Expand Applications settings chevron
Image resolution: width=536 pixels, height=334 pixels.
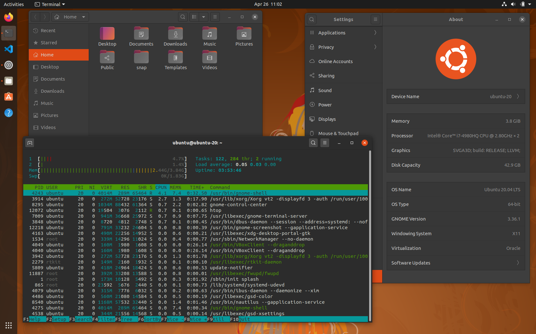(x=375, y=33)
